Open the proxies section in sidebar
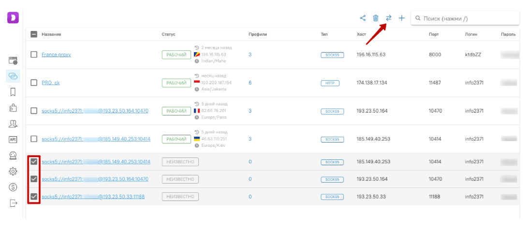 click(13, 76)
